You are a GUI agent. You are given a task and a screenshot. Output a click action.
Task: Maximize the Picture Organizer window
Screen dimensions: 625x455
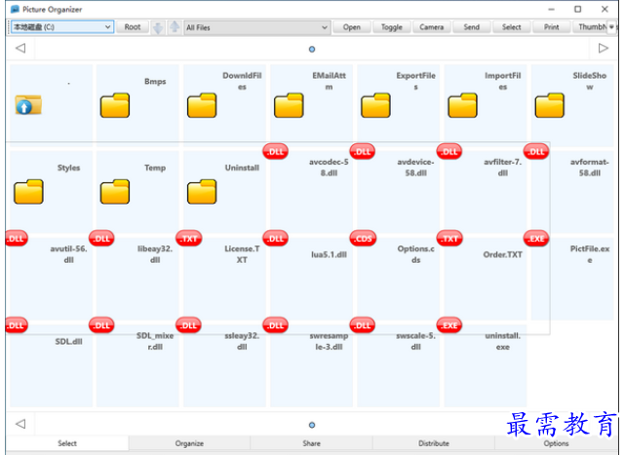pos(577,9)
